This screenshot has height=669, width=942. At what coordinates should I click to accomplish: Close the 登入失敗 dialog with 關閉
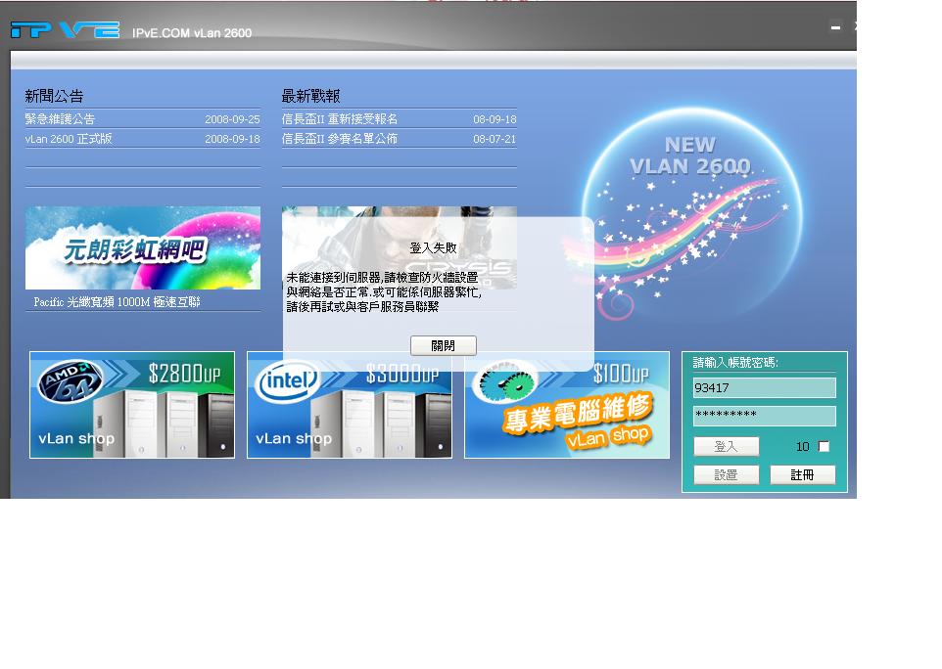pos(443,344)
